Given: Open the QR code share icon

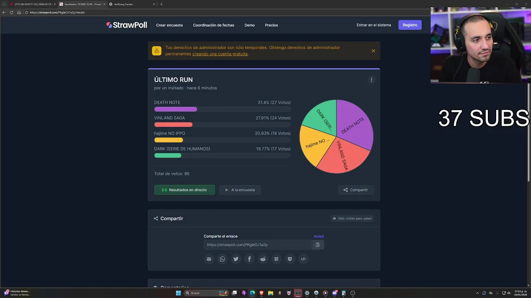Looking at the screenshot, I should click(276, 259).
